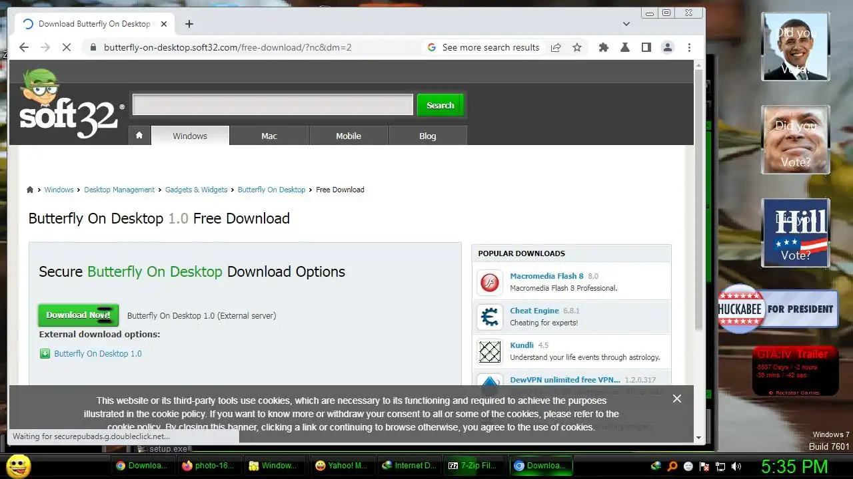Toggle the side panel
This screenshot has height=479, width=853.
coord(646,47)
